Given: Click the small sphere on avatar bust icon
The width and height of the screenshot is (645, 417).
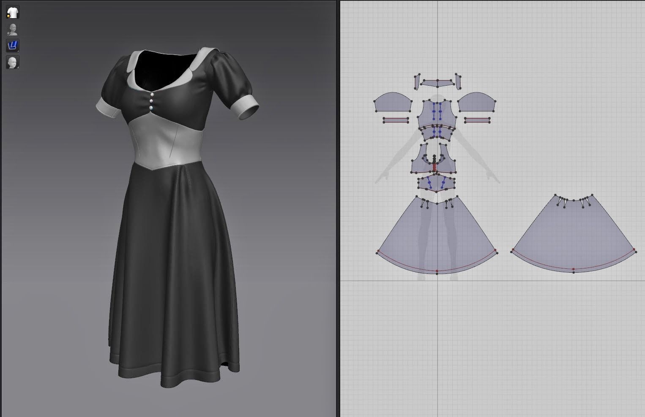Looking at the screenshot, I should 8,32.
